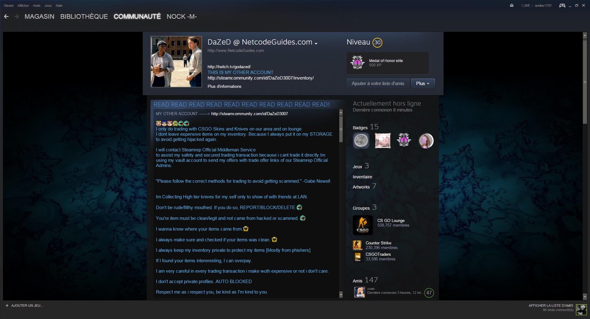Viewport: 590px width, 319px height.
Task: Expand Plus d'informations in profile summary
Action: [224, 87]
